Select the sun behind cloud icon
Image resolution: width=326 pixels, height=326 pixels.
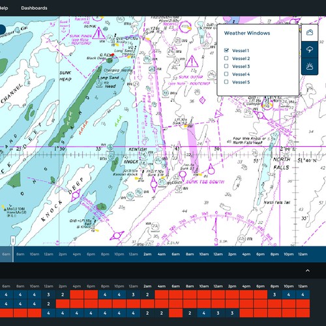[310, 67]
